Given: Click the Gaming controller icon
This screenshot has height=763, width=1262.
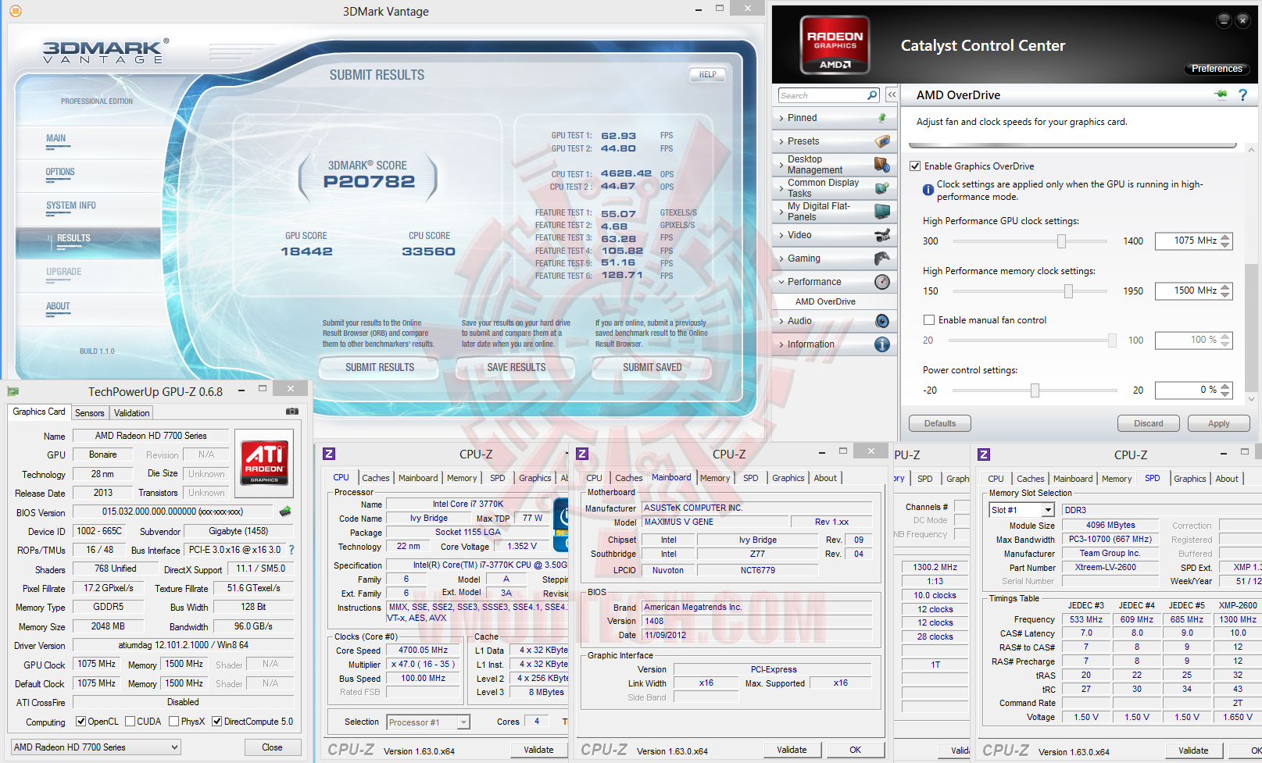Looking at the screenshot, I should tap(882, 258).
